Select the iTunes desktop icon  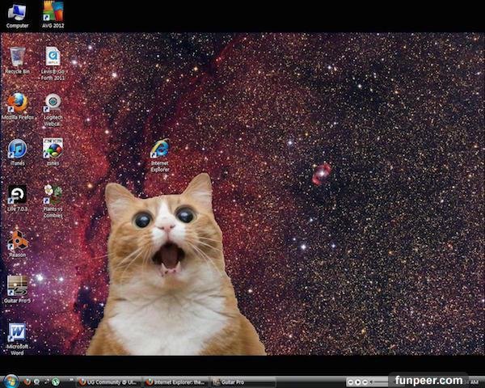17,150
